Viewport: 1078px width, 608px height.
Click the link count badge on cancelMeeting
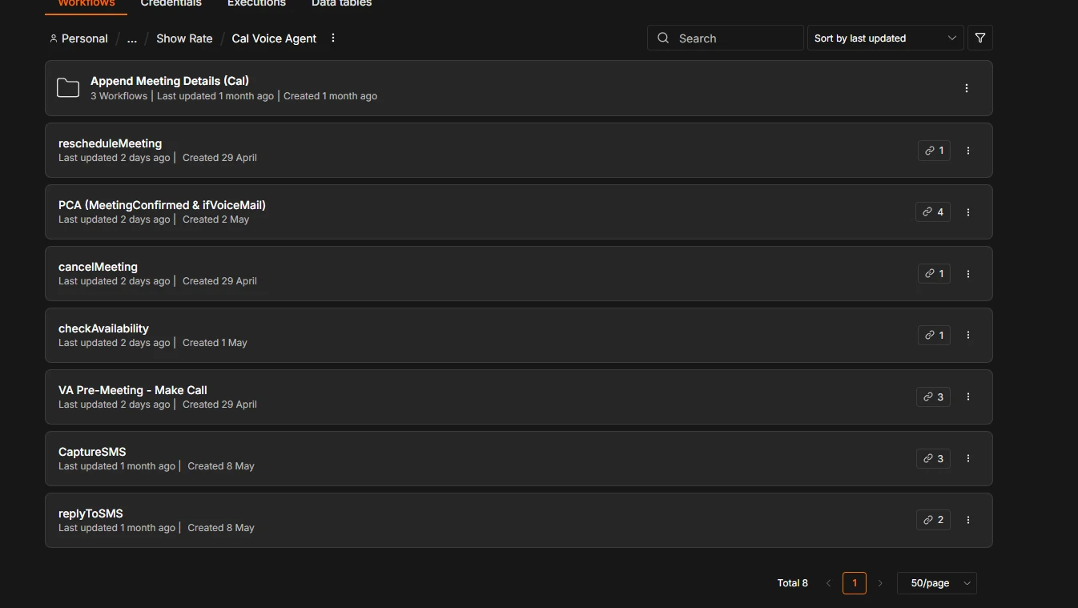(934, 274)
